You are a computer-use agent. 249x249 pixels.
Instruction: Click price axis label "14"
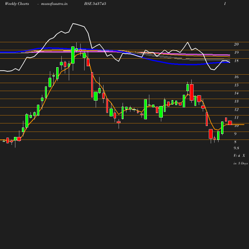pyautogui.click(x=237, y=93)
